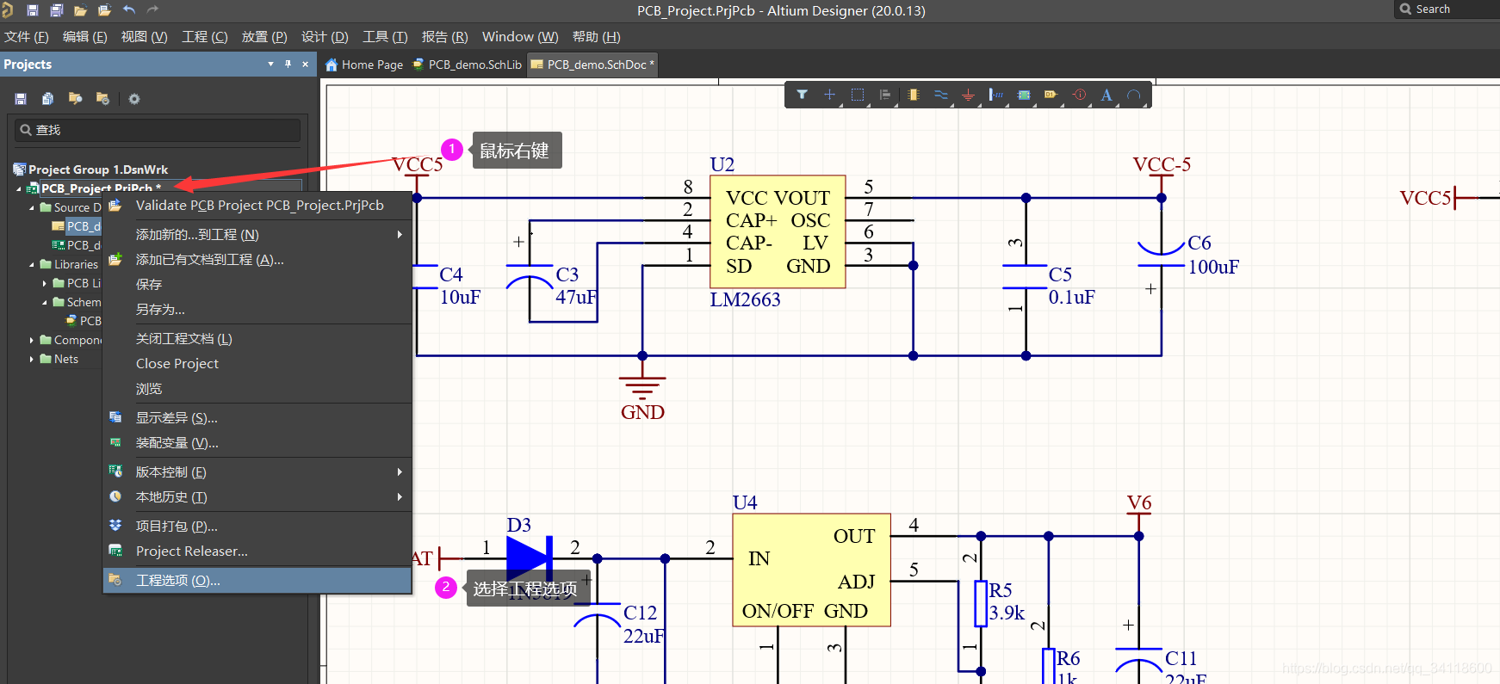Undo the last action with the arrow icon

tap(129, 10)
